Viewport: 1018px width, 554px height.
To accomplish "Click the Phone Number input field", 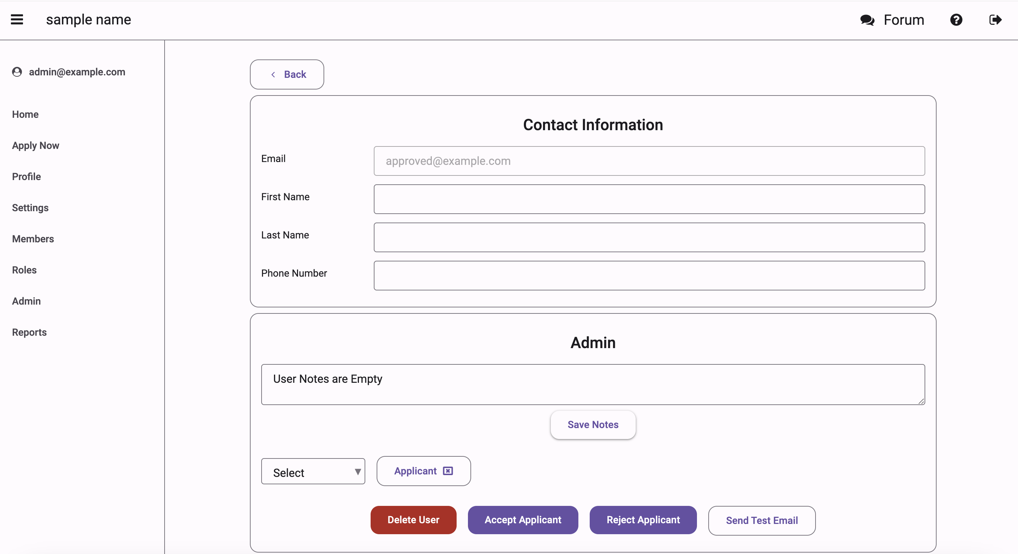I will (x=650, y=273).
